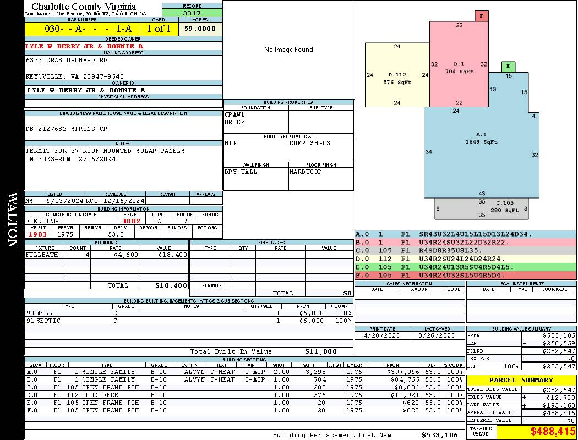Click the red TAXABLE VALUE $488,415

pos(553,432)
